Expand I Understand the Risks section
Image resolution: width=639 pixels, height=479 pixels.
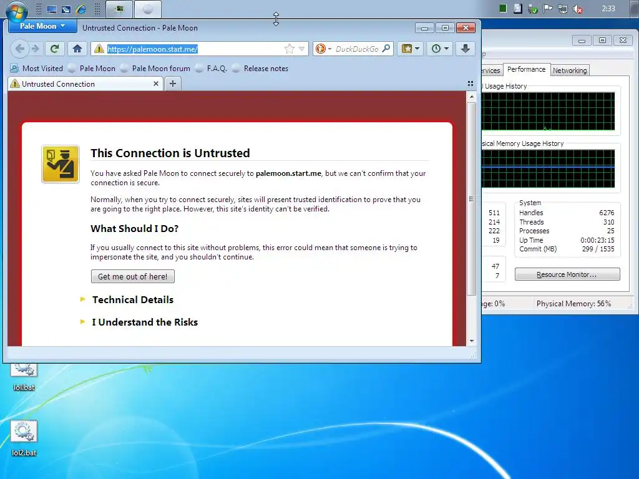tap(144, 322)
